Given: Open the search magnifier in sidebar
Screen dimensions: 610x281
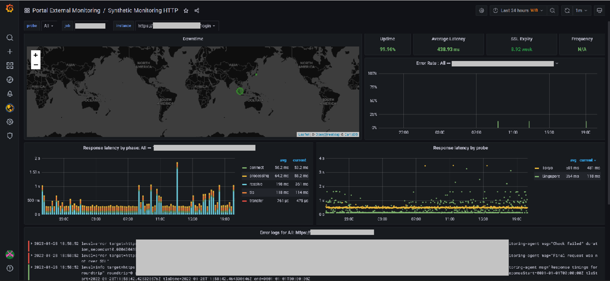Looking at the screenshot, I should [10, 38].
